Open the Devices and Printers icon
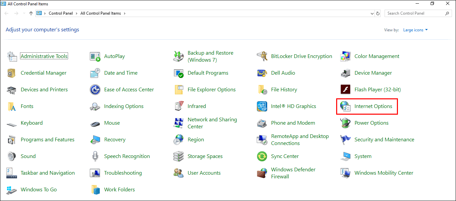Image resolution: width=456 pixels, height=201 pixels. (x=12, y=90)
